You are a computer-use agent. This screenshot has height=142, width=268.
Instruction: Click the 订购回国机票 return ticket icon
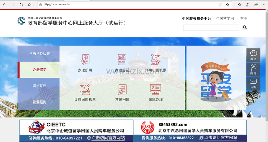pyautogui.click(x=85, y=89)
